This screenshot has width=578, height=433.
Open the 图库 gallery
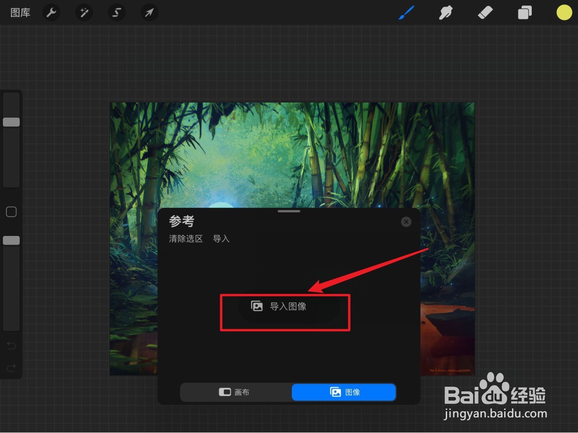[x=20, y=13]
